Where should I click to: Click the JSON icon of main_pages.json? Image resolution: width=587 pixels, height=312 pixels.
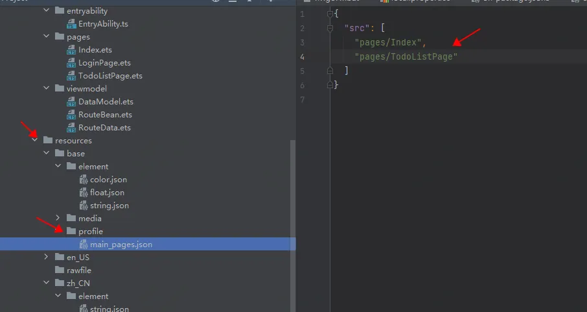(84, 245)
